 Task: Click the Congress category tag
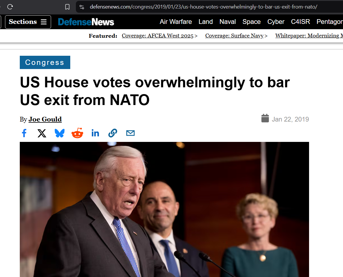45,62
